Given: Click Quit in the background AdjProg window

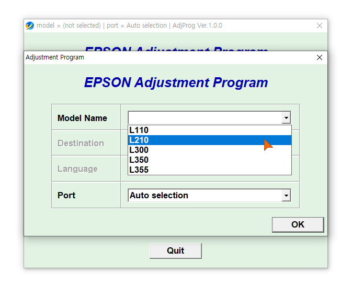Looking at the screenshot, I should 176,250.
